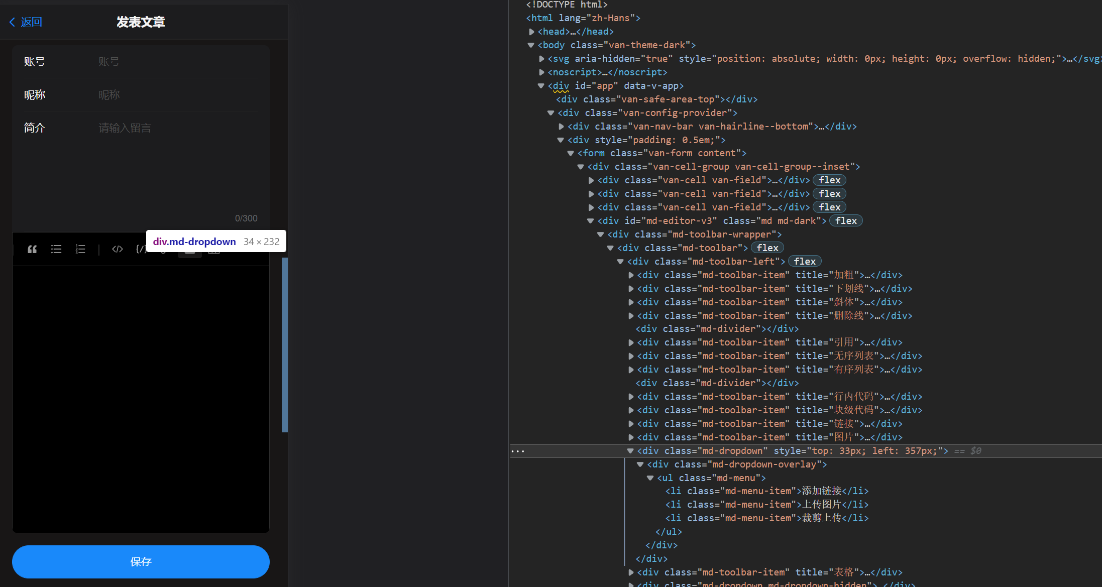Expand the svg aria-hidden node
Screen dimensions: 1102x587
pos(541,59)
